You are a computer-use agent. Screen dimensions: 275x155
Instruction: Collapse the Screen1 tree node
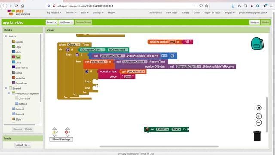pyautogui.click(x=6, y=88)
